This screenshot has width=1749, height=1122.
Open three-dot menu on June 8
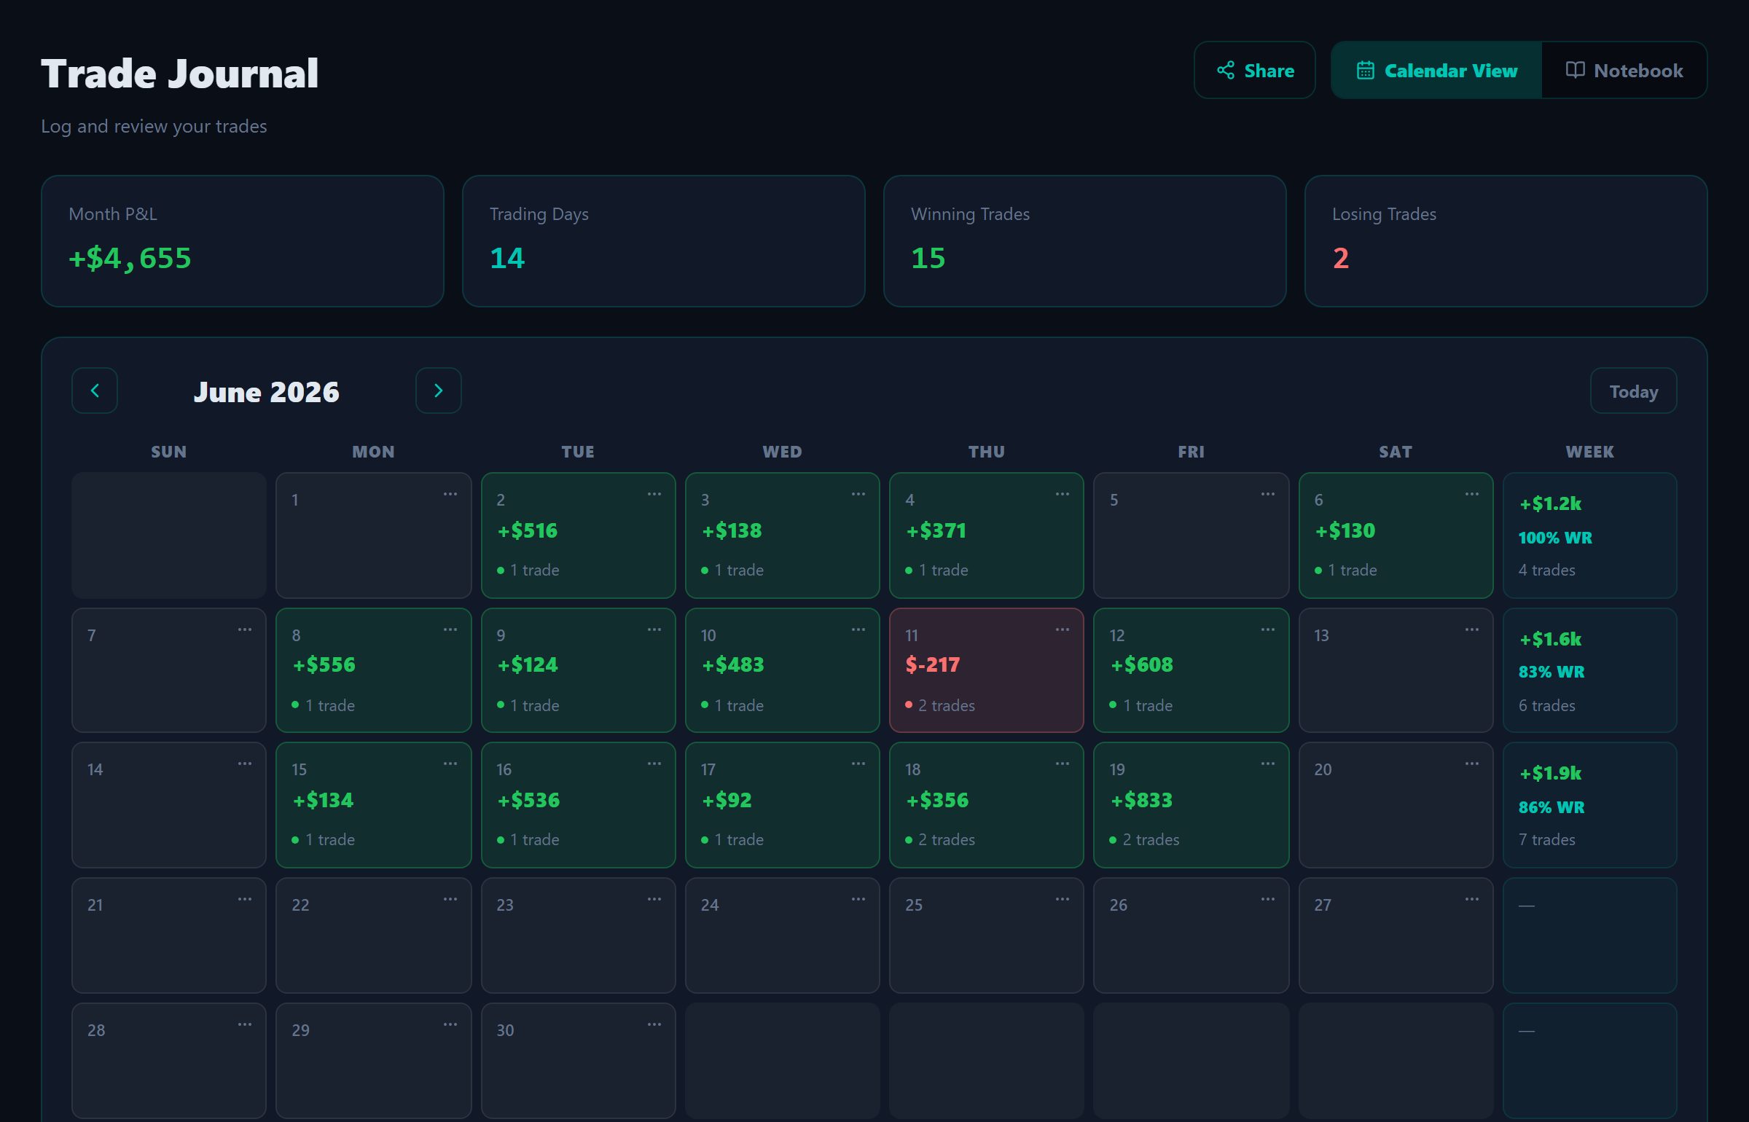[x=450, y=629]
